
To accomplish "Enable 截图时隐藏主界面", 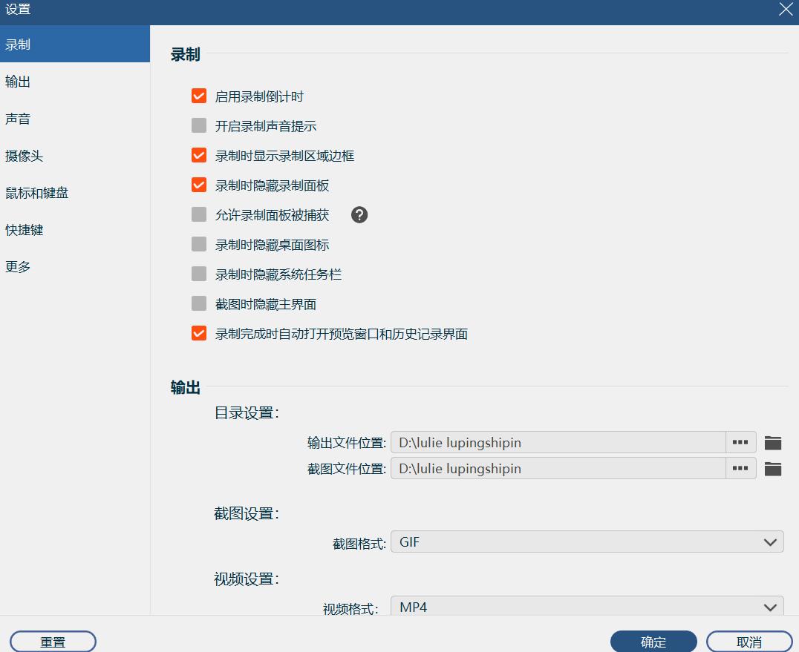I will [x=198, y=303].
